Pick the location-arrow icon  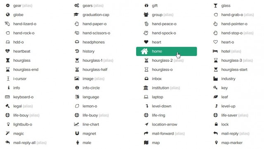[x=146, y=124]
